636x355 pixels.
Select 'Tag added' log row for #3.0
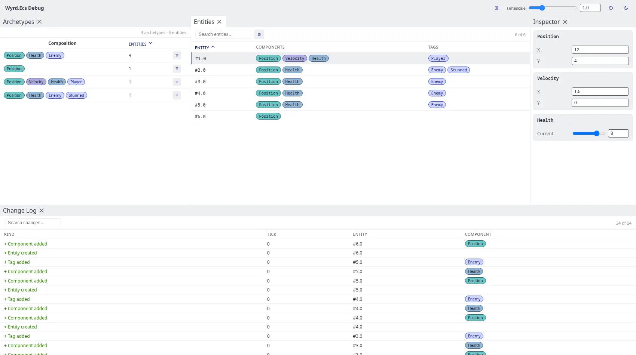[318, 336]
